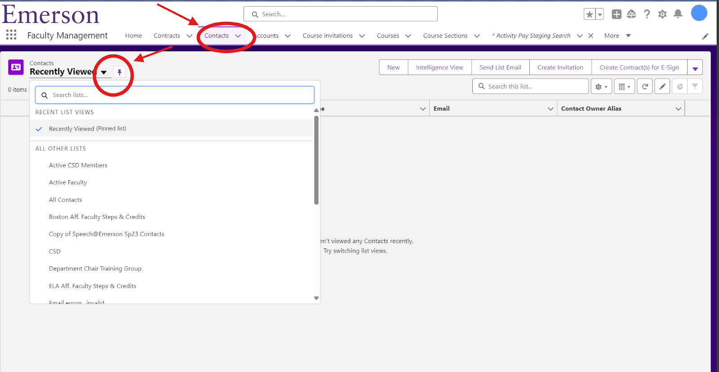Expand the Course Invitations dropdown chevron
Screen dimensions: 719x372
[362, 36]
